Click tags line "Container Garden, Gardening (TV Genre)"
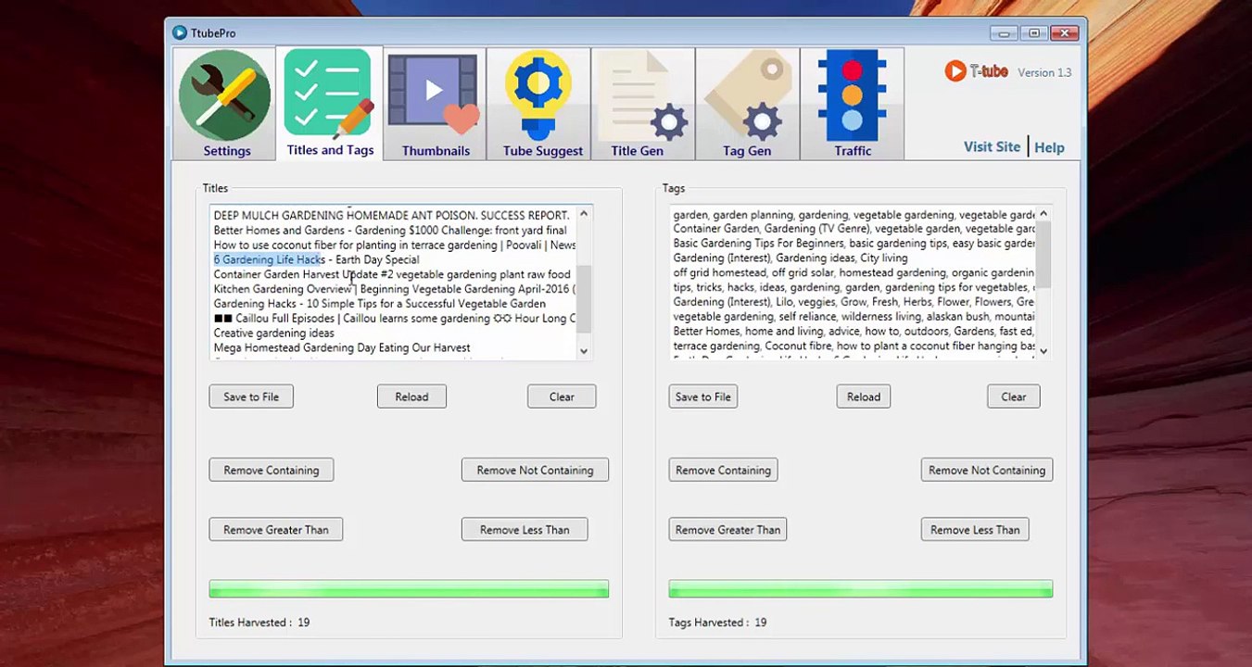The image size is (1252, 667). pyautogui.click(x=854, y=229)
